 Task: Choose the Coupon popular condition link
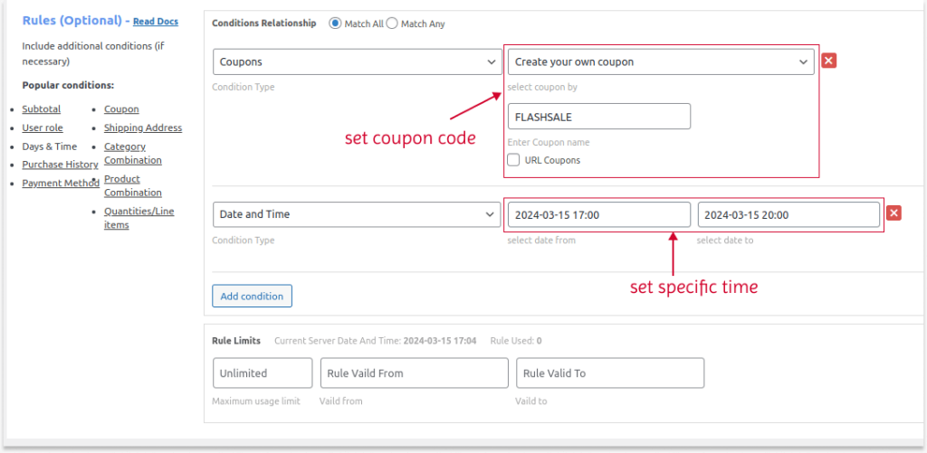122,109
